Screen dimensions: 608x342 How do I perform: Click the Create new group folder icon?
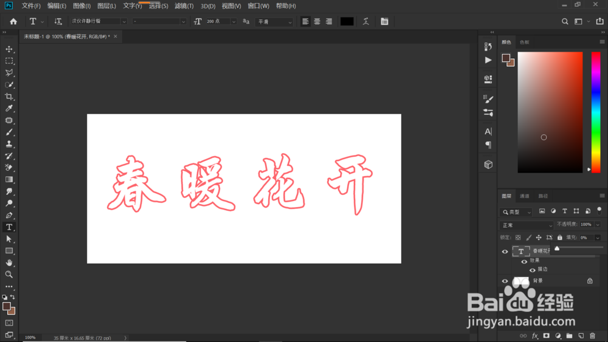[569, 336]
